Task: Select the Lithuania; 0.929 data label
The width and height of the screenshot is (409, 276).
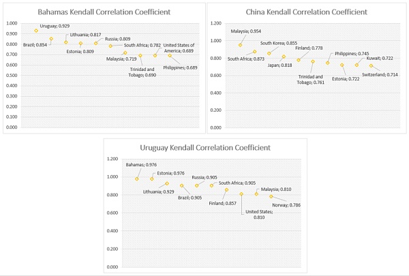Action: tap(158, 191)
